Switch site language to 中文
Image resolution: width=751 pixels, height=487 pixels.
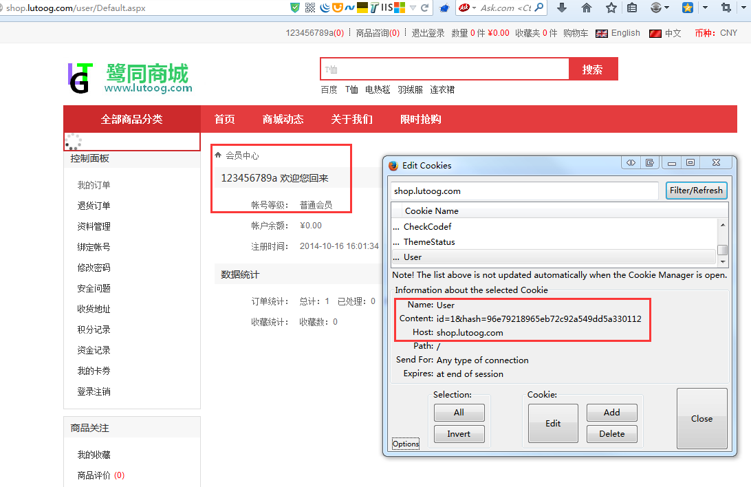point(673,33)
